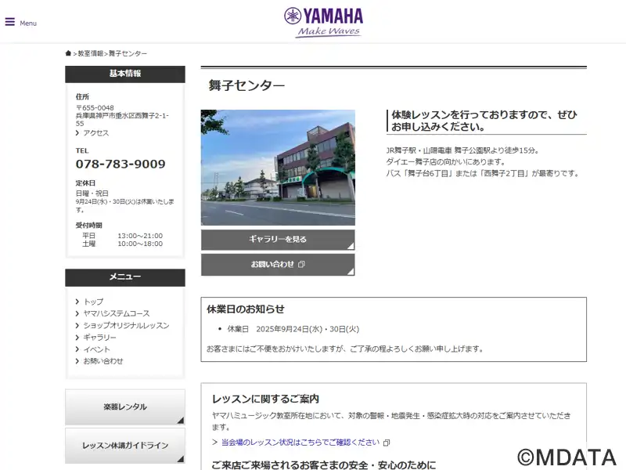Click the 基本情報 panel header
The width and height of the screenshot is (626, 470).
click(x=125, y=74)
